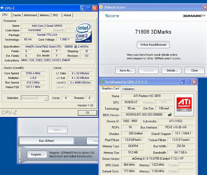The image size is (207, 175).
Task: Click the 71808 3DMarks score text
Action: click(x=153, y=32)
